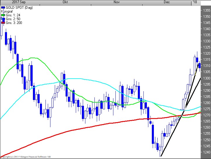This screenshot has width=211, height=159.
Task: Click the 1300 price level on axis
Action: (206, 78)
